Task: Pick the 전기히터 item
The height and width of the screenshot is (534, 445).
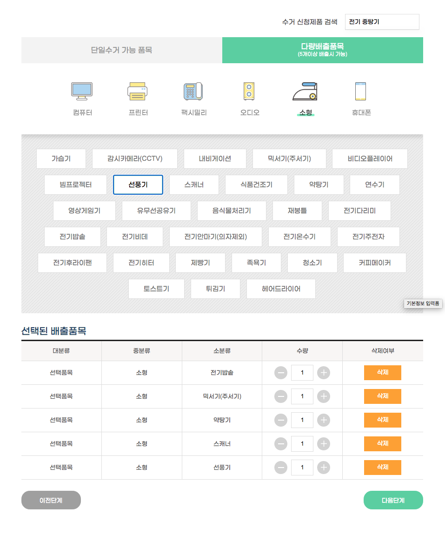Action: coord(141,263)
